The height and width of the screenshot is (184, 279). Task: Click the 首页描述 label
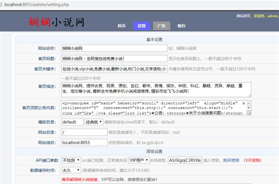[47, 86]
